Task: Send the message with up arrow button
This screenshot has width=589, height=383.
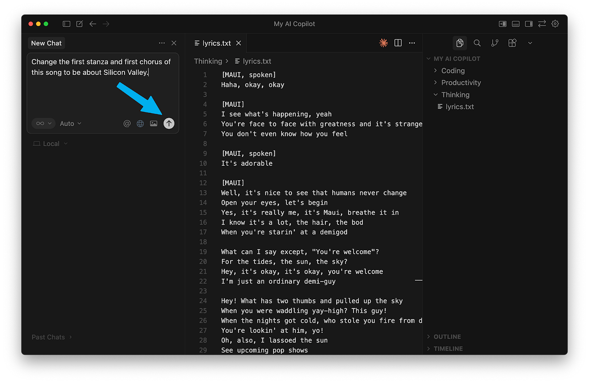Action: (x=169, y=123)
